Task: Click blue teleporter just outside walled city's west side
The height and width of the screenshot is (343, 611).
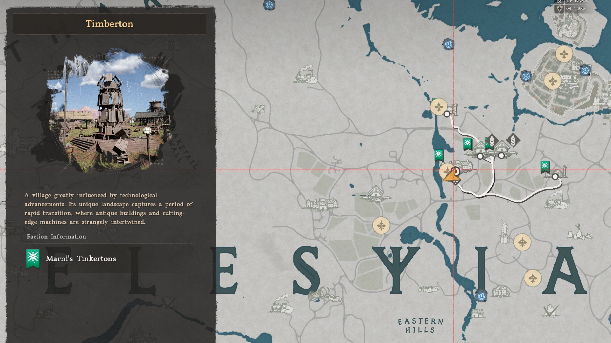Action: [526, 76]
